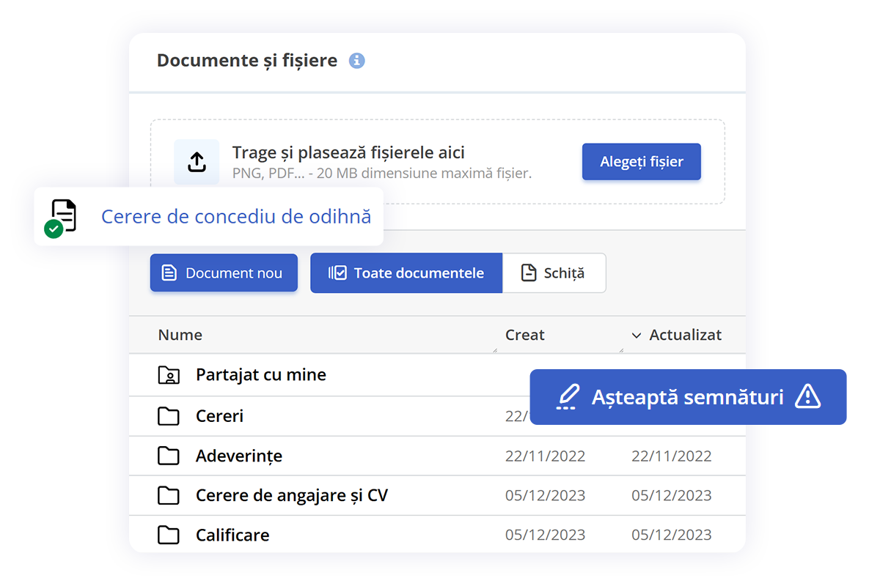The image size is (880, 586).
Task: Open the Calificare folder
Action: [232, 535]
